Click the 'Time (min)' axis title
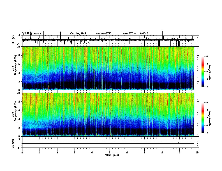Screen dimensions: 222x171 click(x=112, y=155)
